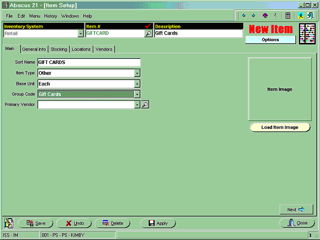Click the small tool icon beside purple book
Screen dimensions: 320x240
click(x=275, y=16)
